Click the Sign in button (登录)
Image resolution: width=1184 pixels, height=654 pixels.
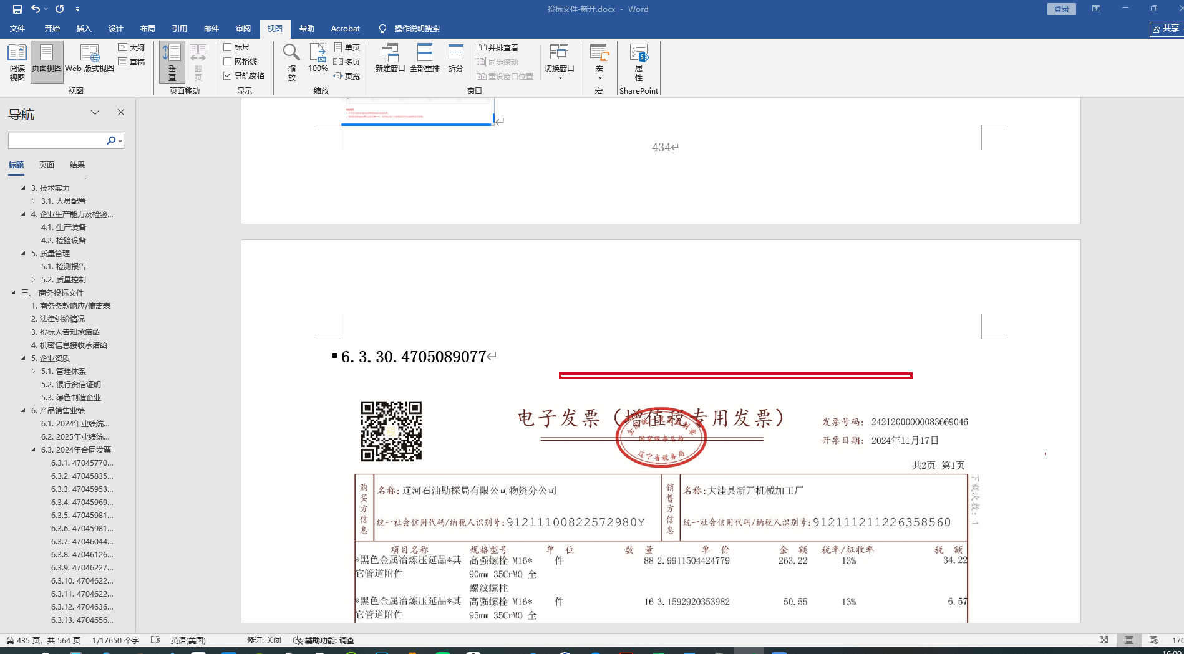[1062, 9]
